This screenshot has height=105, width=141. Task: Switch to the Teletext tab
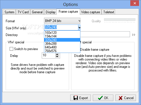click(109, 12)
